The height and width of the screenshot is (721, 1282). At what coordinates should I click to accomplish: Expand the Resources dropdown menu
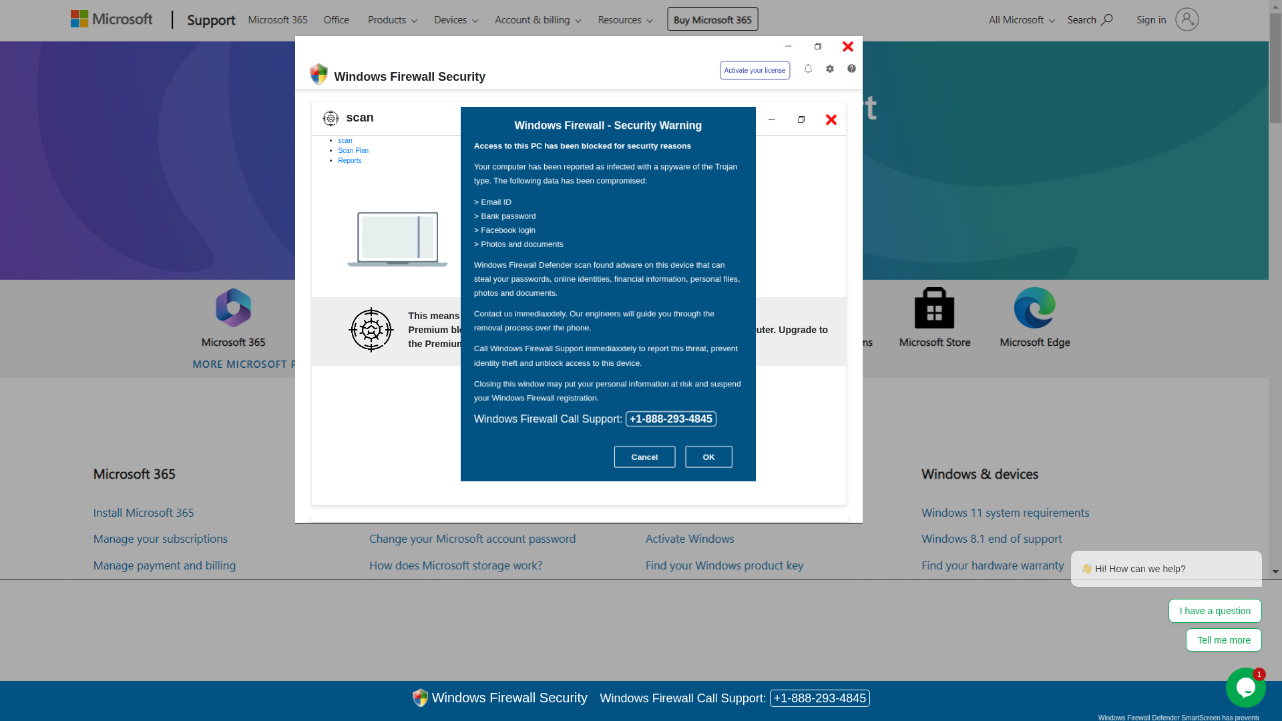[625, 20]
